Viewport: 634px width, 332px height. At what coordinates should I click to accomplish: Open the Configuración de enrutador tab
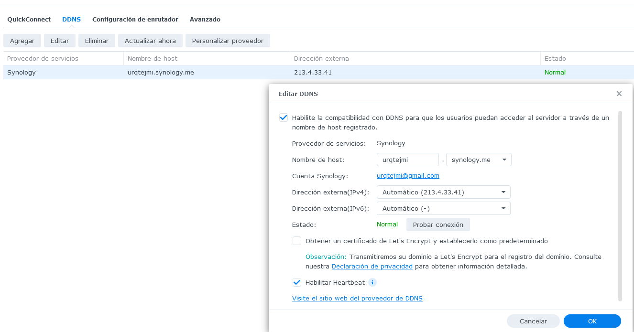click(x=135, y=20)
